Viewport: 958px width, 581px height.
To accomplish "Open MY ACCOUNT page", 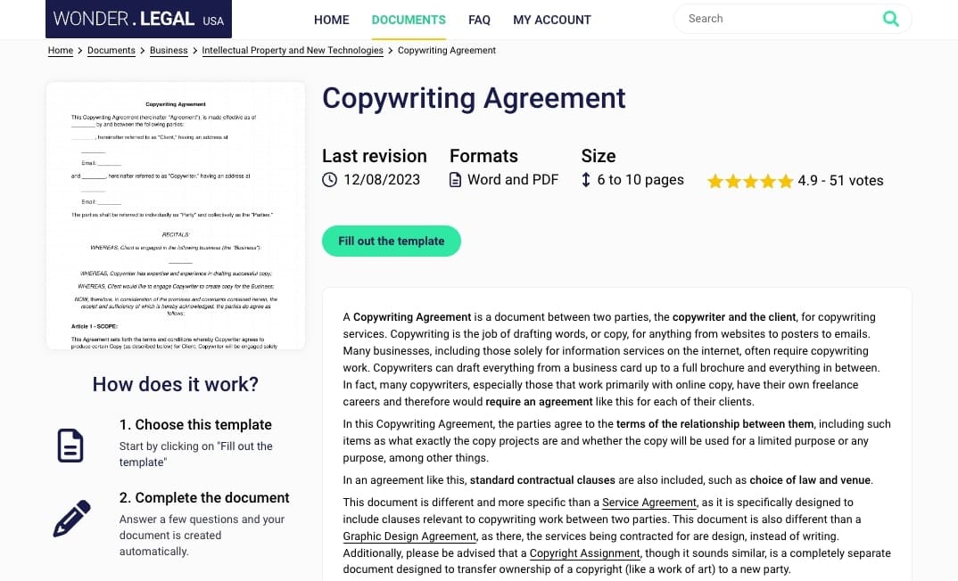I will tap(552, 20).
